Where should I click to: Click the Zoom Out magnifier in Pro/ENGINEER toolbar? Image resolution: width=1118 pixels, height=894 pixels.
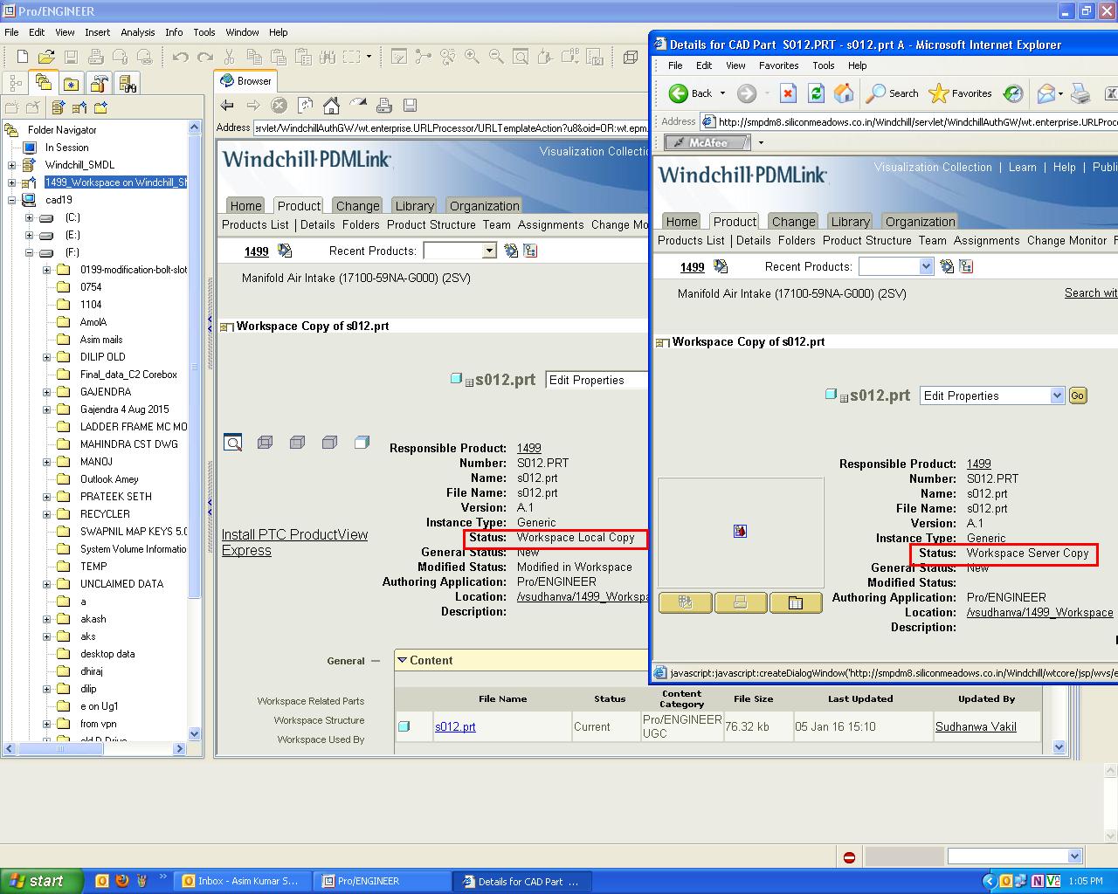(496, 58)
